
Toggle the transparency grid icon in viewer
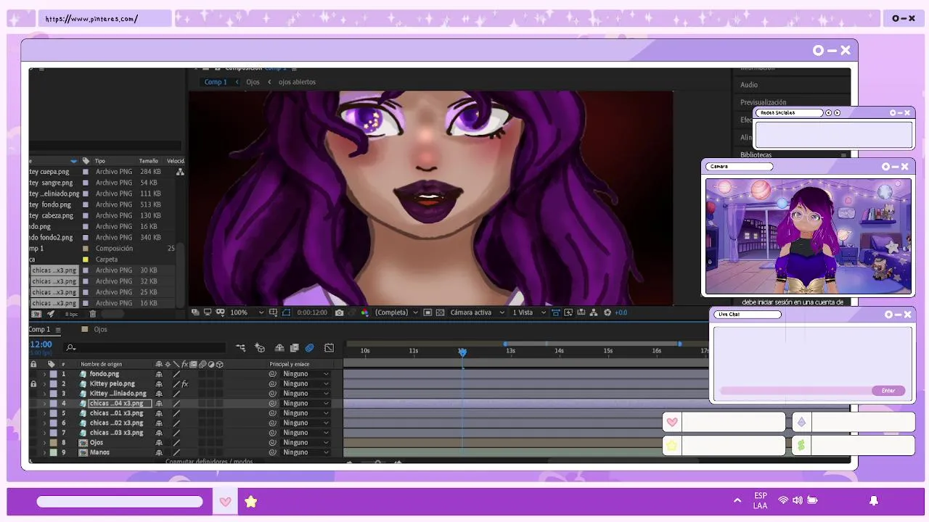coord(441,312)
